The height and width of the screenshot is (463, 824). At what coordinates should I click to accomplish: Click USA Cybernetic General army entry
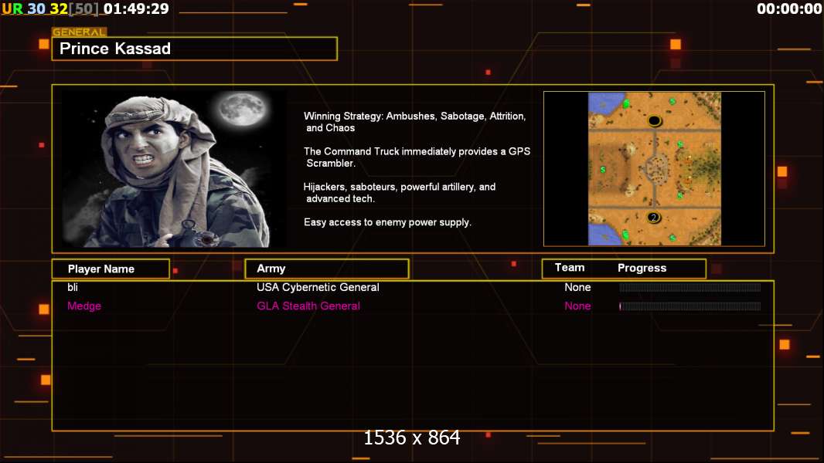pos(318,287)
